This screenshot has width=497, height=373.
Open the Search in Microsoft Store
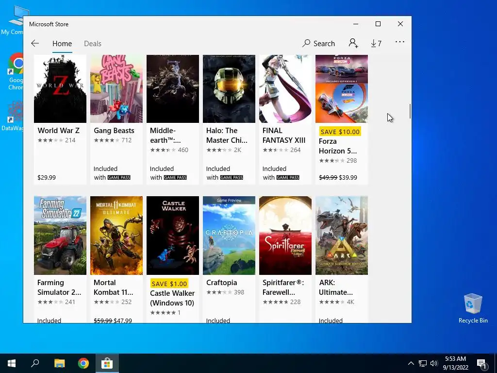coord(318,43)
